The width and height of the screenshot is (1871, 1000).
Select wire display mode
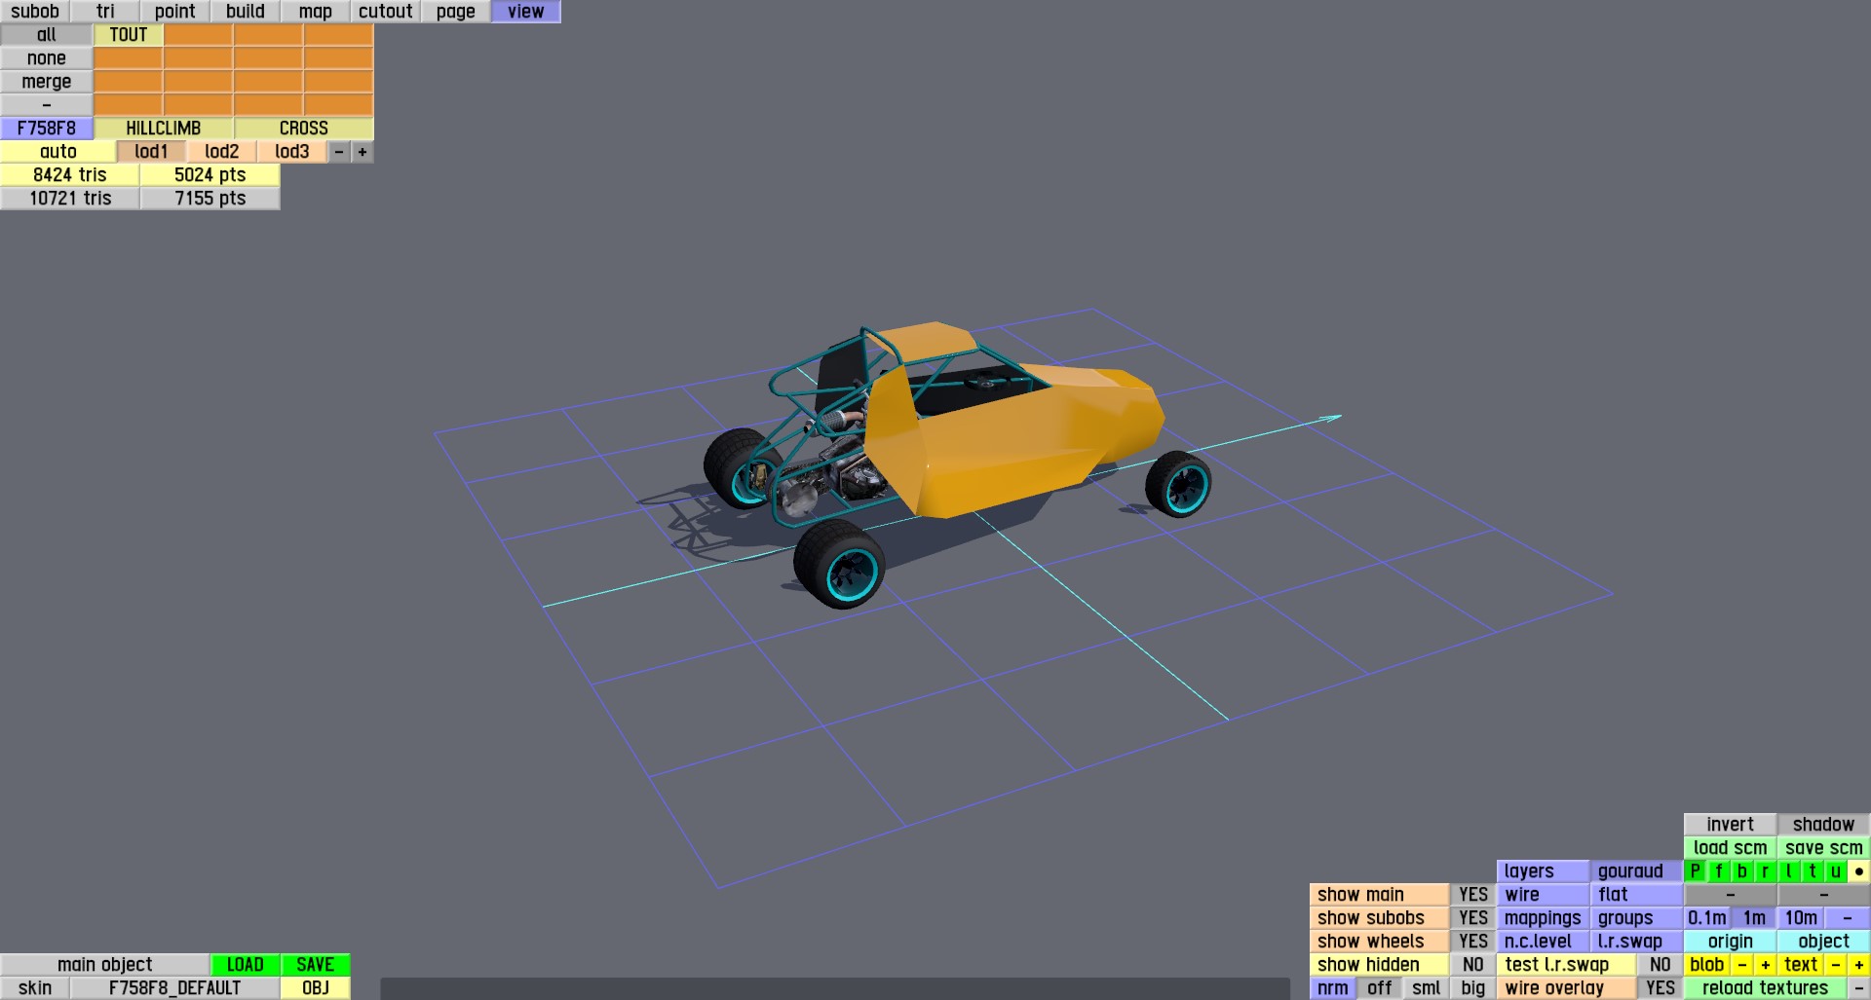[1543, 895]
